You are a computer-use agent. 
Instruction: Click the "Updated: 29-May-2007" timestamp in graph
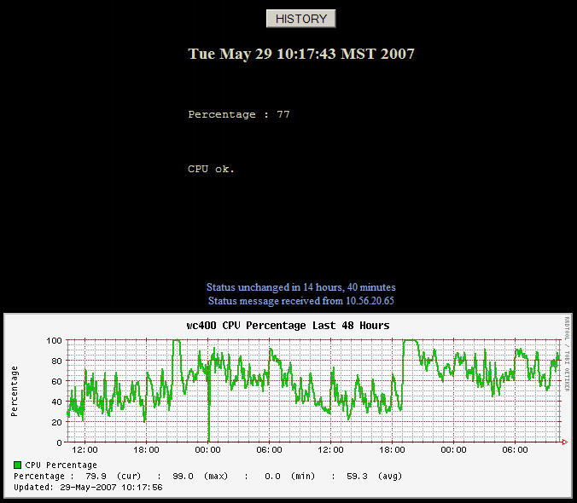[x=88, y=488]
